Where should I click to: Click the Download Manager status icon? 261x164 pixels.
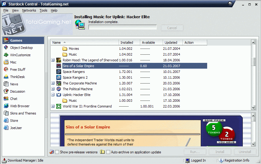click(x=4, y=161)
